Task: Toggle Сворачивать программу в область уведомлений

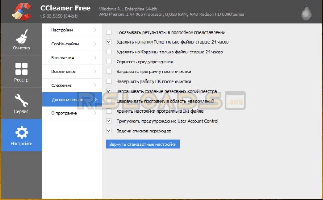Action: pyautogui.click(x=109, y=101)
